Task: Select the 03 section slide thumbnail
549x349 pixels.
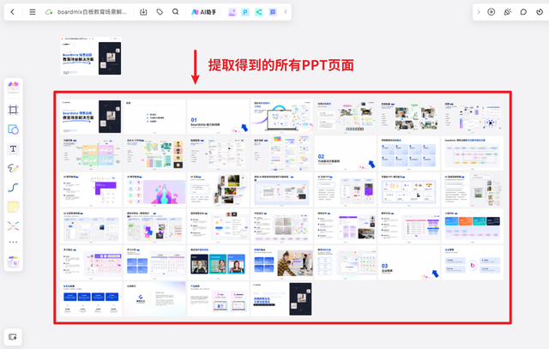Action: [x=409, y=262]
